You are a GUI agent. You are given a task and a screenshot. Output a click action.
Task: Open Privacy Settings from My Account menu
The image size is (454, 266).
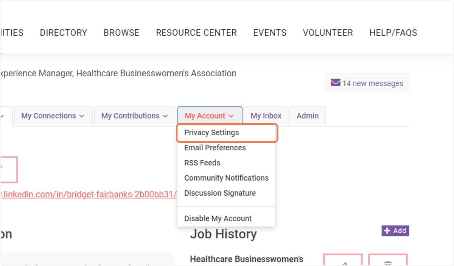tap(227, 133)
